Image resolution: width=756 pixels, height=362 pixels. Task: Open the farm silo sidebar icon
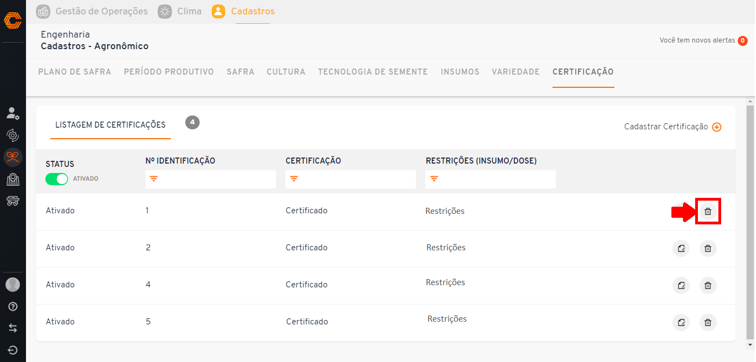point(13,180)
